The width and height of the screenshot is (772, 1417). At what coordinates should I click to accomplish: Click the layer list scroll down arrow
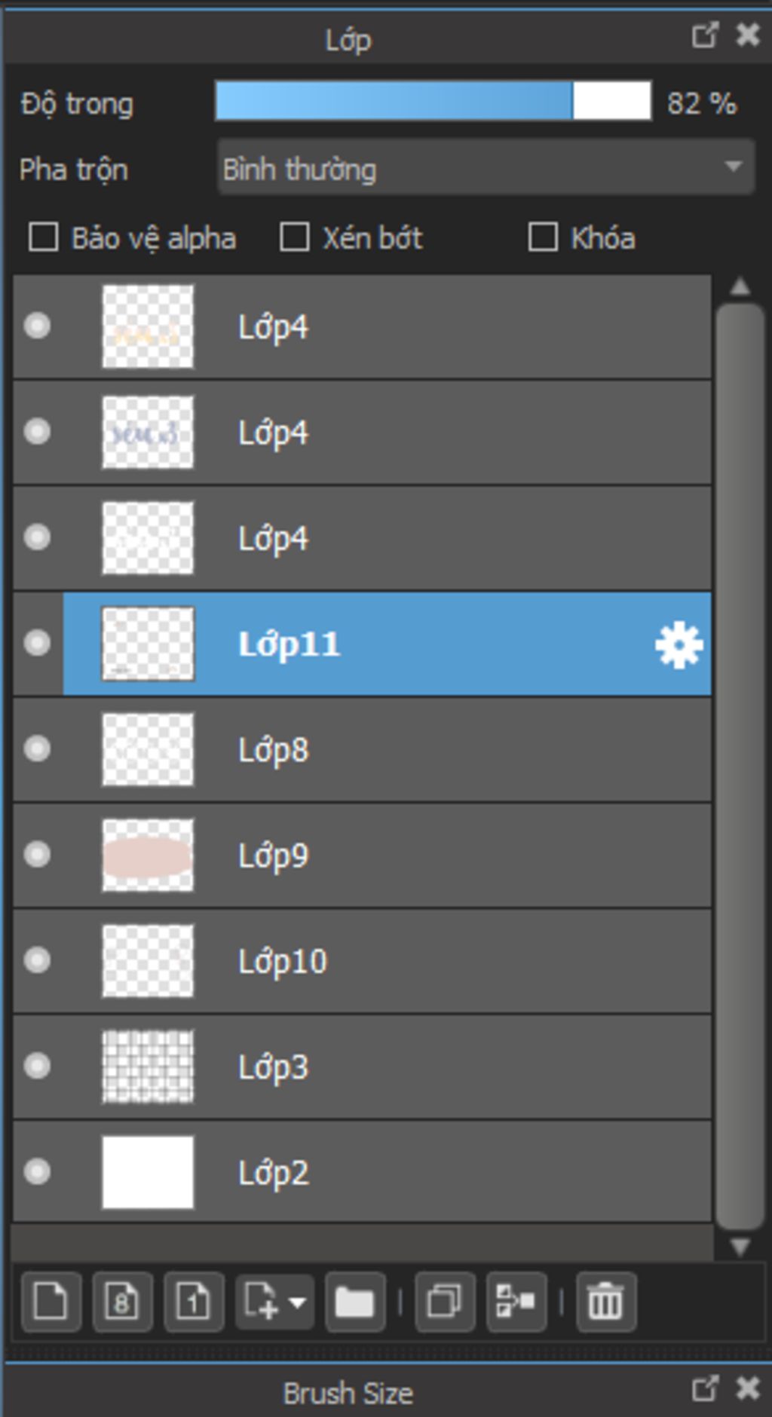pyautogui.click(x=740, y=1247)
